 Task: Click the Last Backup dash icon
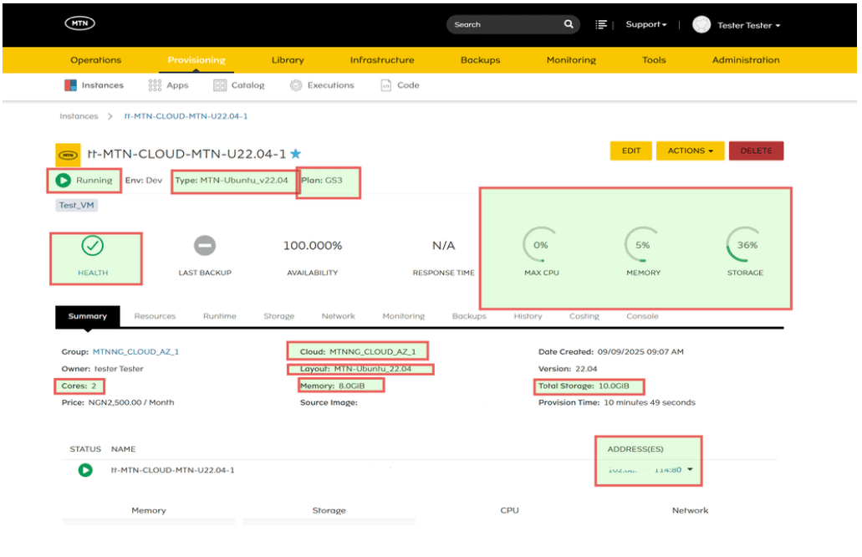tap(205, 245)
